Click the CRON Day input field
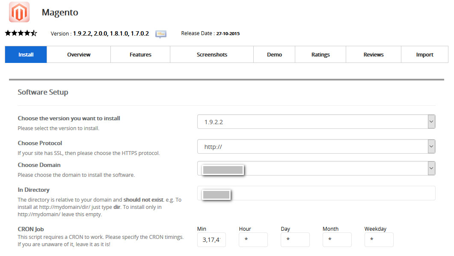454x256 pixels. pyautogui.click(x=295, y=240)
